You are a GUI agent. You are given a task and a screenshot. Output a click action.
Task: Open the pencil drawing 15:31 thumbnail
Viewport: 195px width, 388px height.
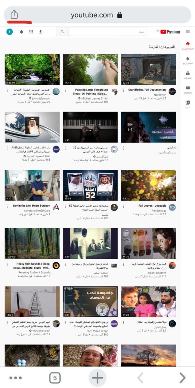[32, 302]
